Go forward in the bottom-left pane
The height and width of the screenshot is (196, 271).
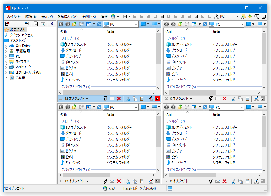[x=68, y=107]
